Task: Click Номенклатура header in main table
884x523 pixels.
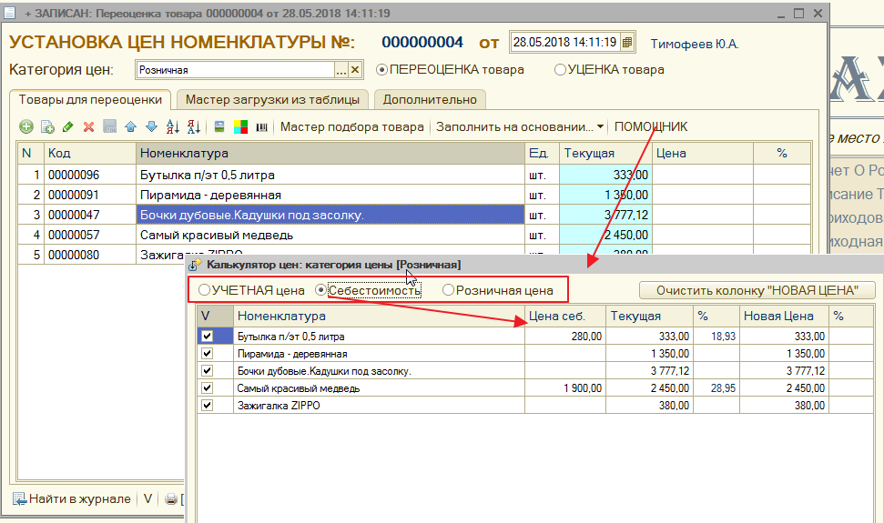Action: (x=330, y=153)
